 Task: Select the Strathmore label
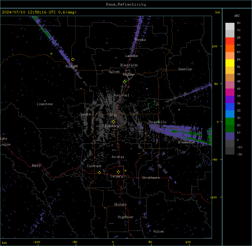pyautogui.click(x=151, y=178)
